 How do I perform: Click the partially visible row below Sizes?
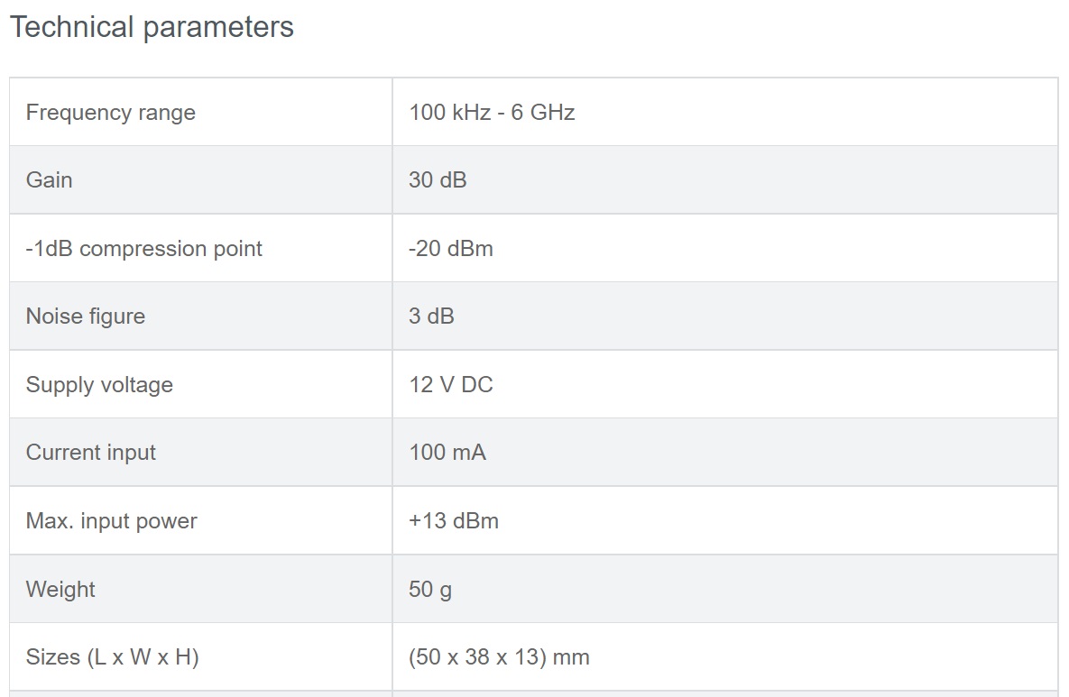click(534, 693)
